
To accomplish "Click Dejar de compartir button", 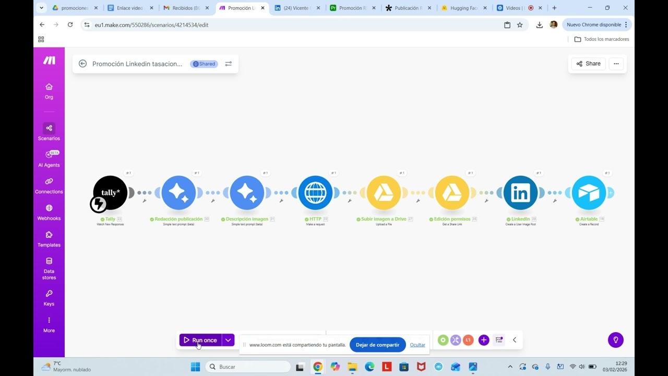I will pyautogui.click(x=377, y=345).
